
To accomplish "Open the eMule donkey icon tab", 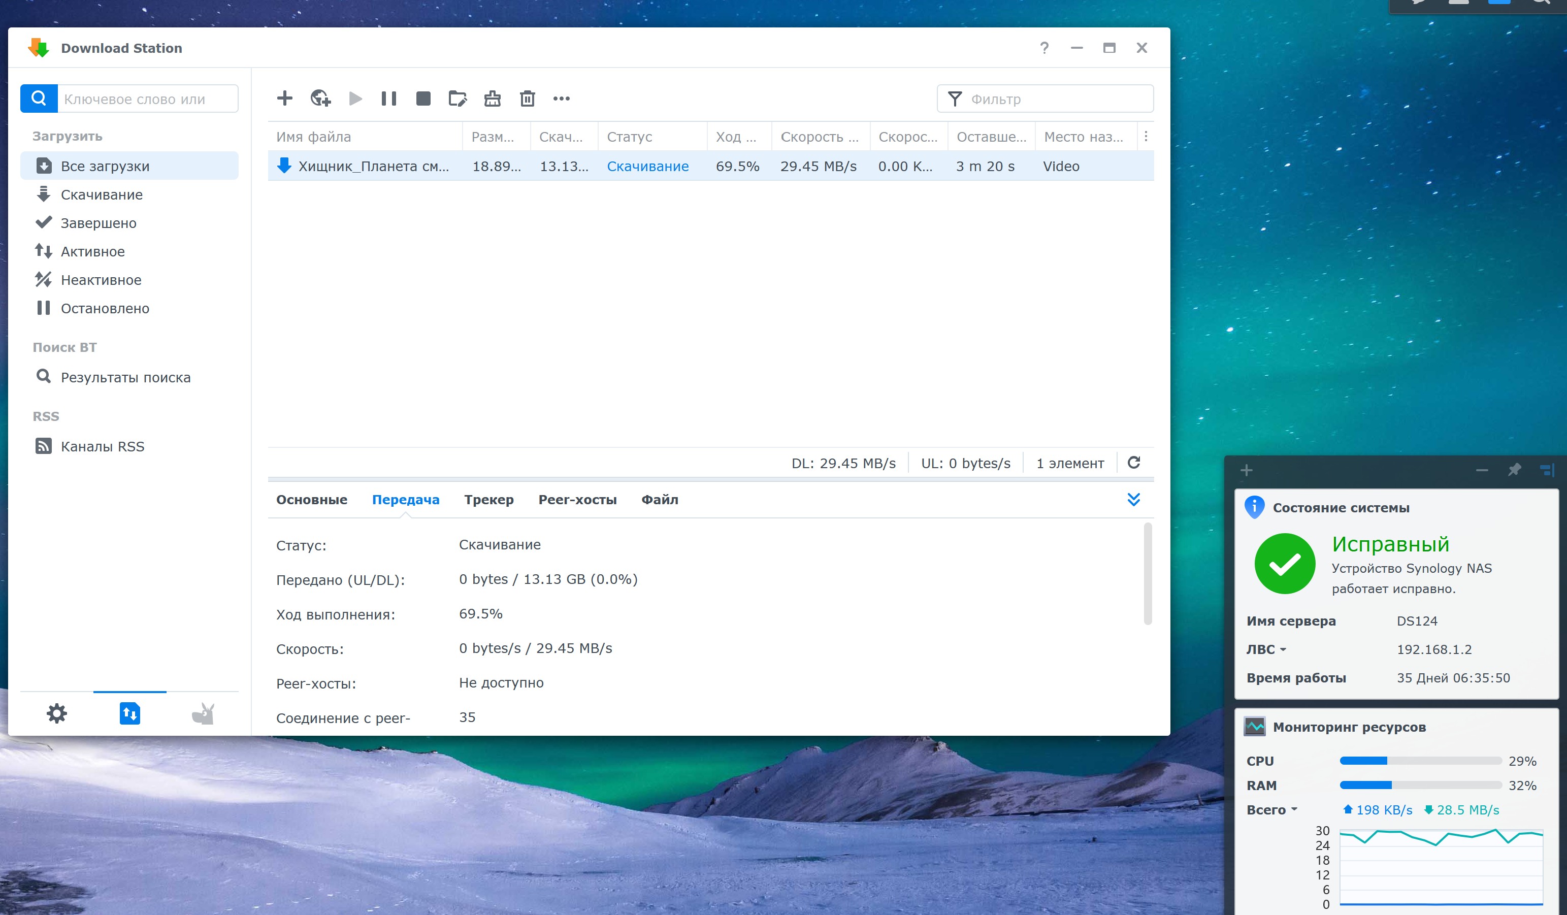I will pos(203,713).
